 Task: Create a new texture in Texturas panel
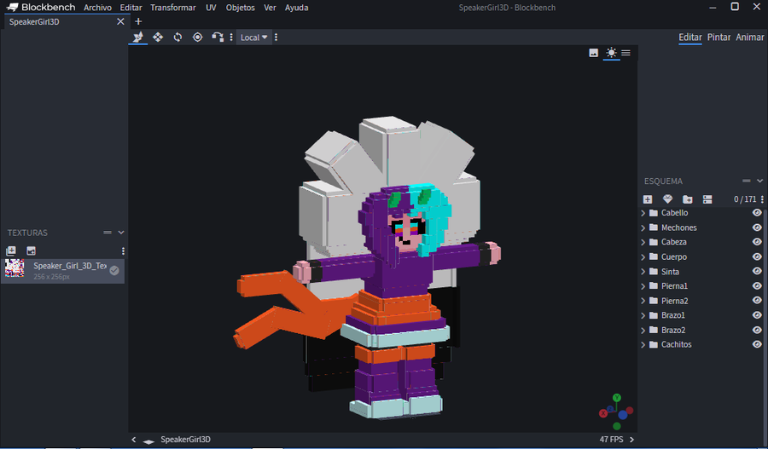click(x=31, y=250)
